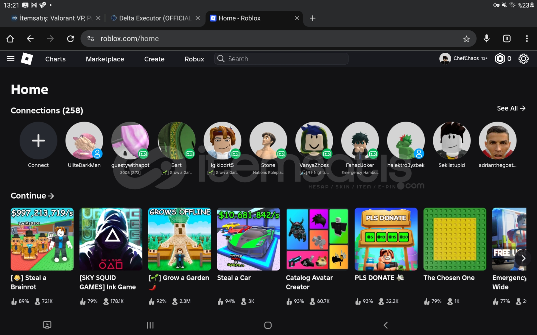Viewport: 537px width, 335px height.
Task: Tap Android back navigation button
Action: pyautogui.click(x=386, y=325)
